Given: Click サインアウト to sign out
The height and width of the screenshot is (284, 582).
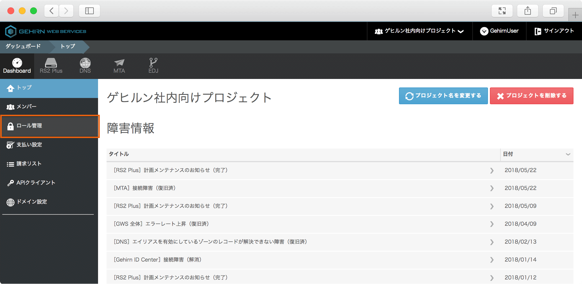Looking at the screenshot, I should click(x=554, y=31).
